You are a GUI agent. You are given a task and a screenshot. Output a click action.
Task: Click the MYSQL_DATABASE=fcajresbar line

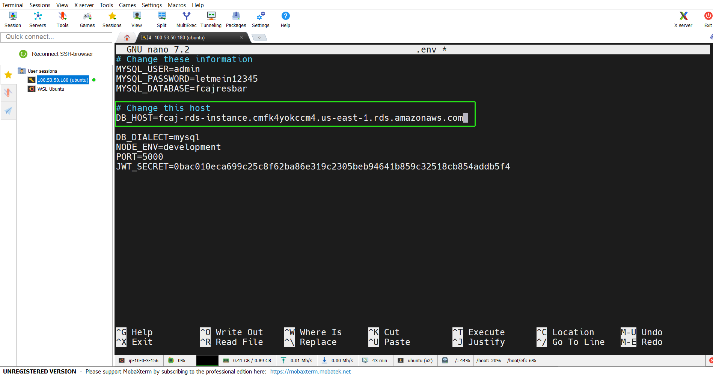click(181, 88)
